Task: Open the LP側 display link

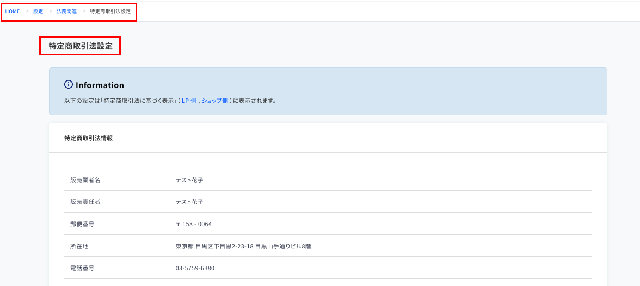Action: click(189, 101)
